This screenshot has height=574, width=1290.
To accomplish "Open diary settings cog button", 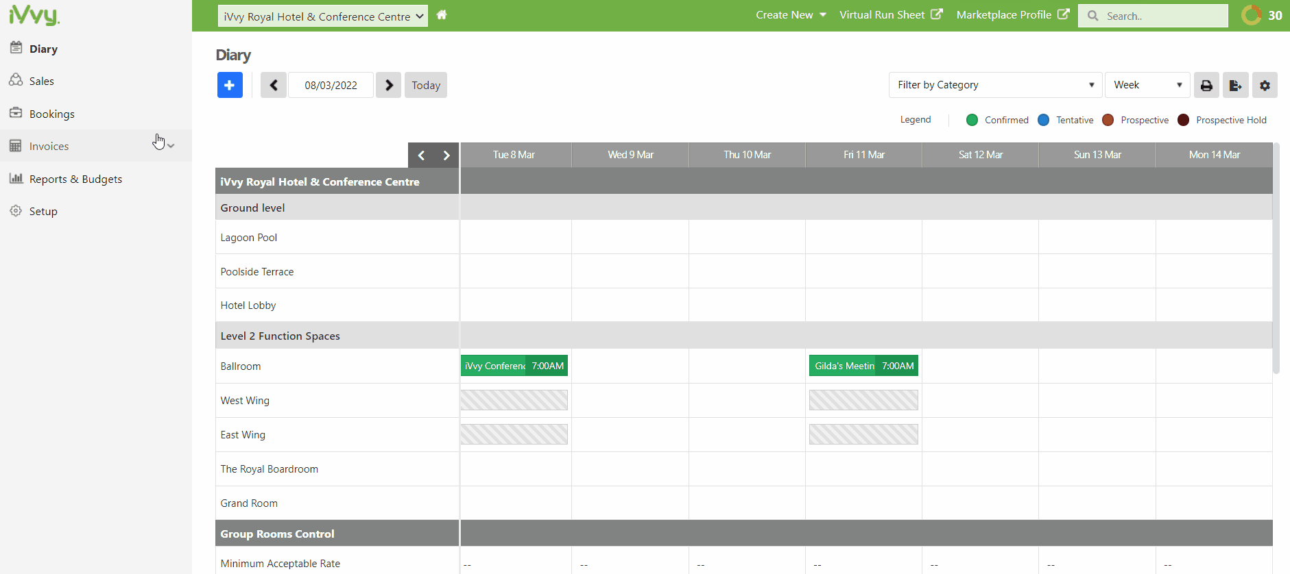I will pos(1265,85).
